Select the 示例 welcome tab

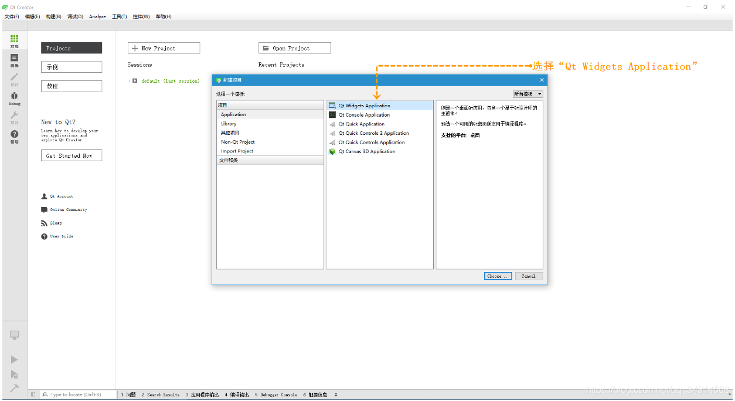[72, 67]
